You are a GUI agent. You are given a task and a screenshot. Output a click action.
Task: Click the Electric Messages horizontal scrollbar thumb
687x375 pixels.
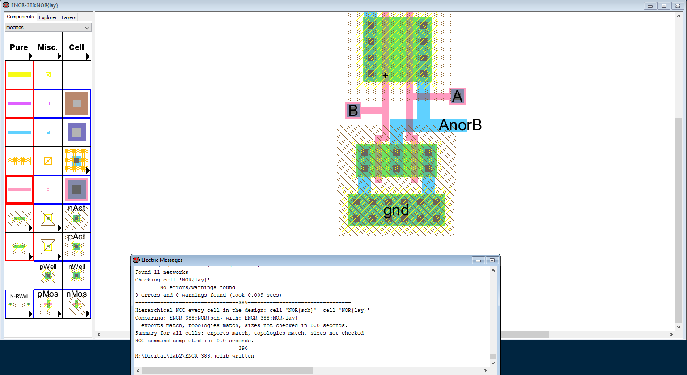(227, 371)
